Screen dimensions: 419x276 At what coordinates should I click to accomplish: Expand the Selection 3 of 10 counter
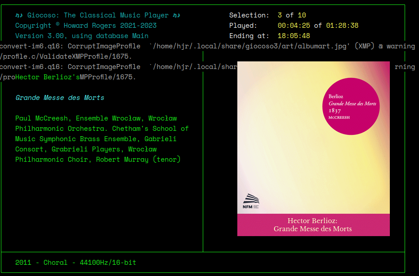pos(292,15)
